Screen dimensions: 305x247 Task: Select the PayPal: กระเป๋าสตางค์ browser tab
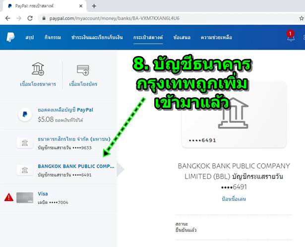pos(44,6)
